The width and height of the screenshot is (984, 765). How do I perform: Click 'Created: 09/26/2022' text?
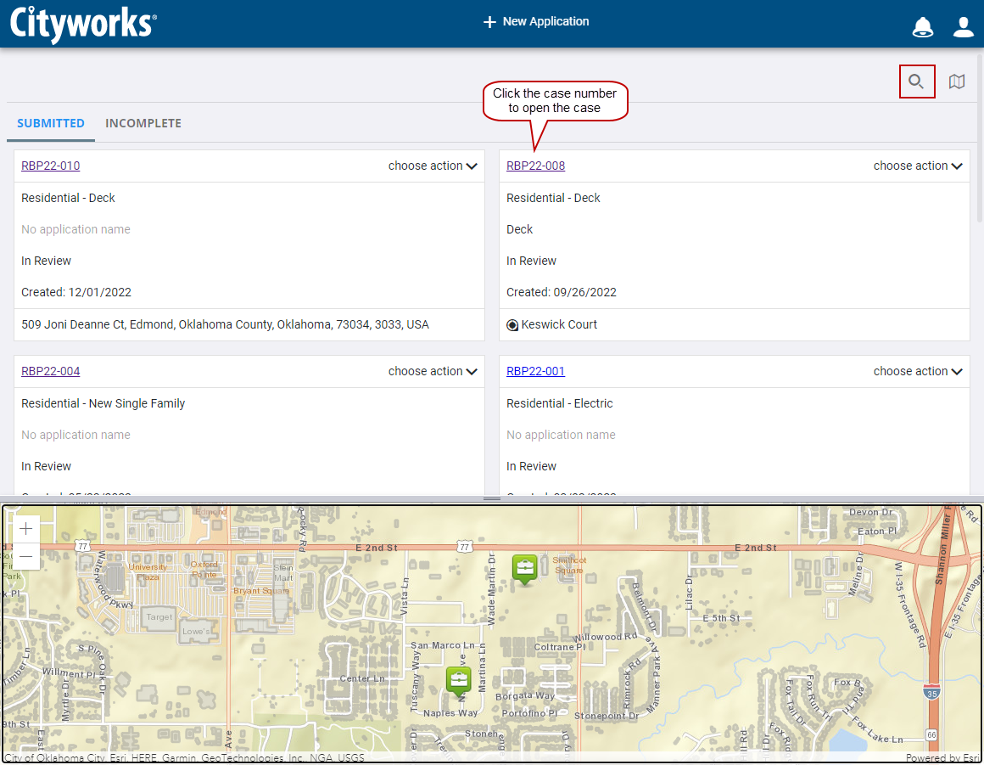coord(562,292)
